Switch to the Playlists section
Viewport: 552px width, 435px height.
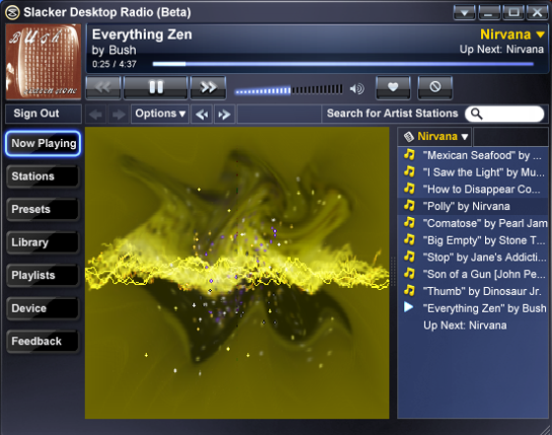pos(42,275)
